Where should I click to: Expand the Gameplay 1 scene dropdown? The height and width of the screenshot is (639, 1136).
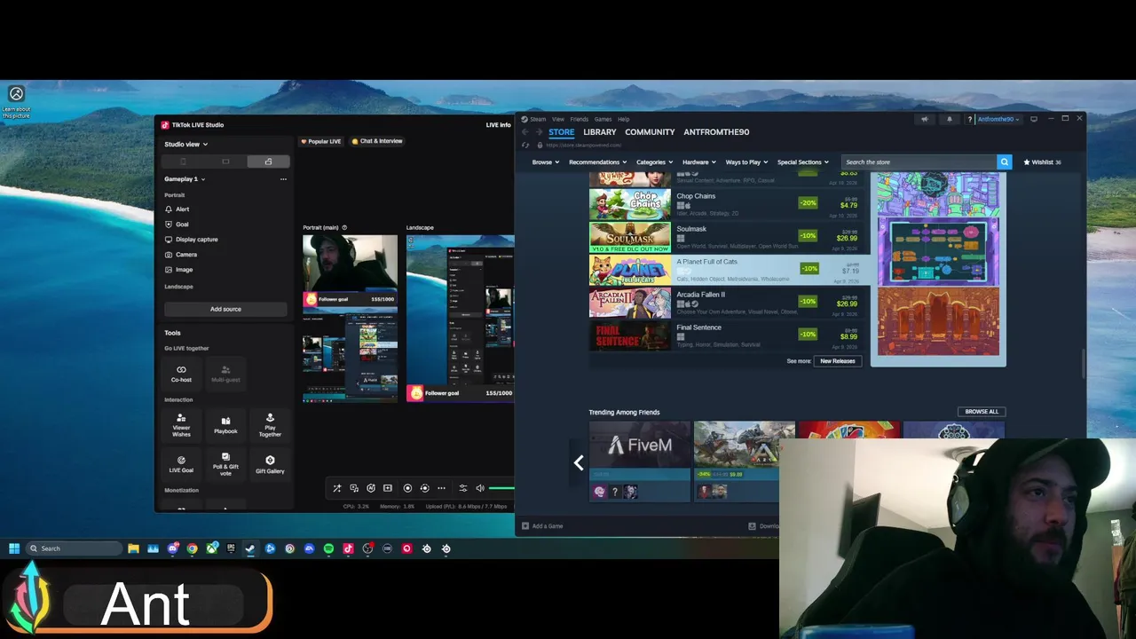pyautogui.click(x=185, y=179)
